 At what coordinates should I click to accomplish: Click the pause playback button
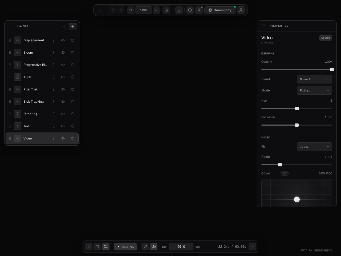pyautogui.click(x=89, y=247)
